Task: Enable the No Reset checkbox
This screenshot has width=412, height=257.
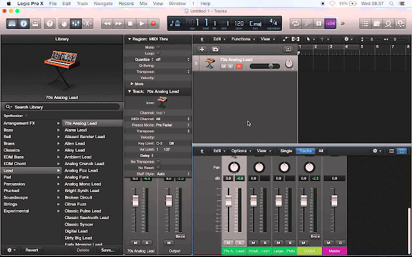Action: click(x=158, y=168)
